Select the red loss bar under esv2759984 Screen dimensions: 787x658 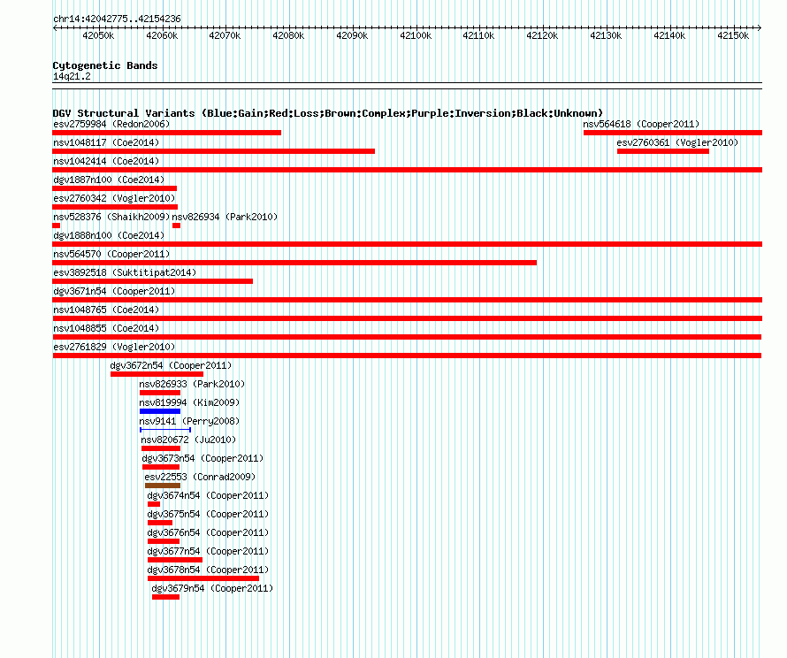click(x=166, y=133)
